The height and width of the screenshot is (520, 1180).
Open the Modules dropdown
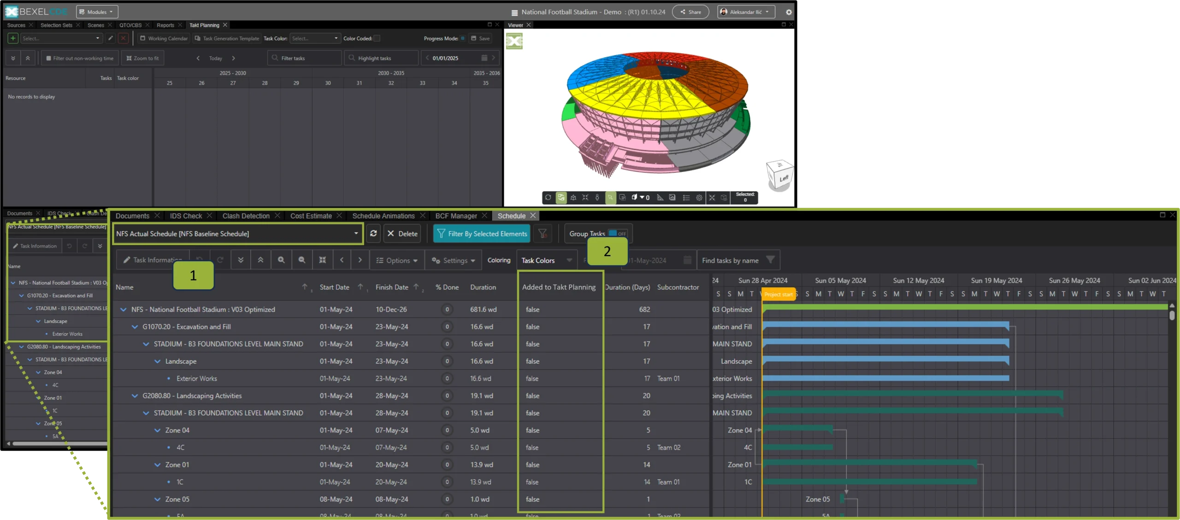pos(97,12)
